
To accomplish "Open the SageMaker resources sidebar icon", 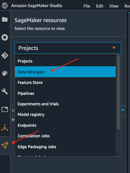I will [x=5, y=145].
